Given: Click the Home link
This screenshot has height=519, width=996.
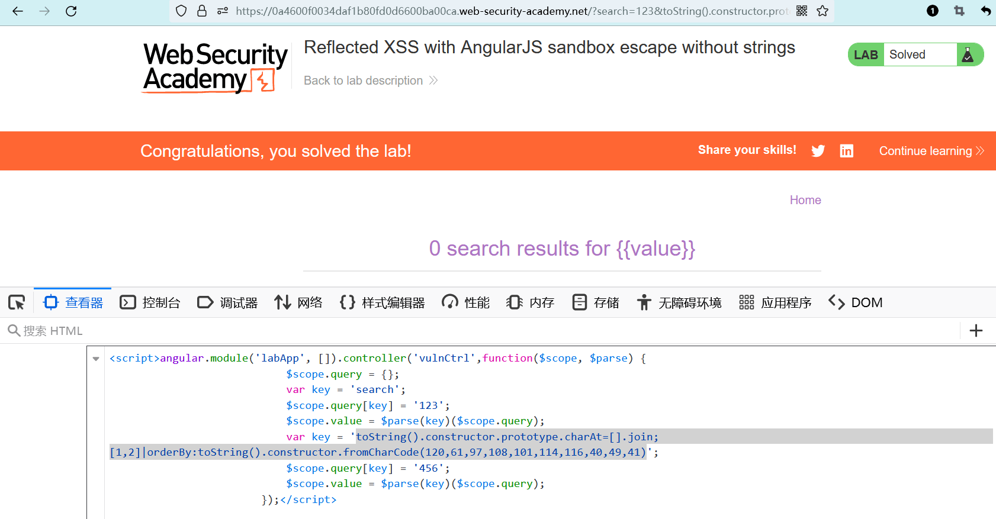Looking at the screenshot, I should (805, 200).
